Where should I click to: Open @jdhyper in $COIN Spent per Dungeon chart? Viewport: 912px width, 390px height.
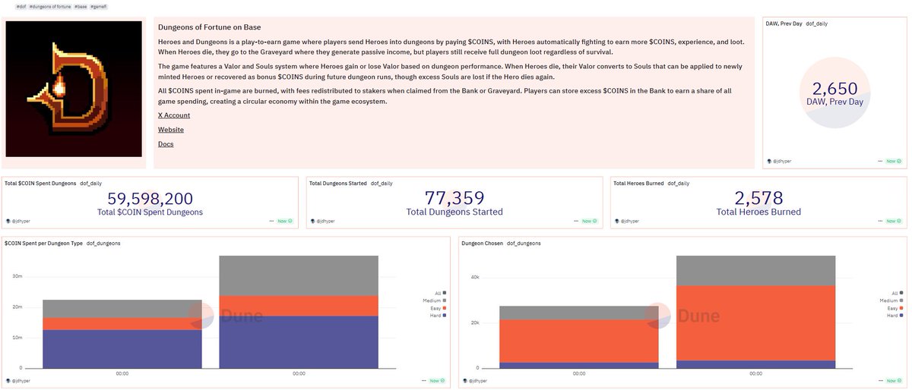click(23, 380)
